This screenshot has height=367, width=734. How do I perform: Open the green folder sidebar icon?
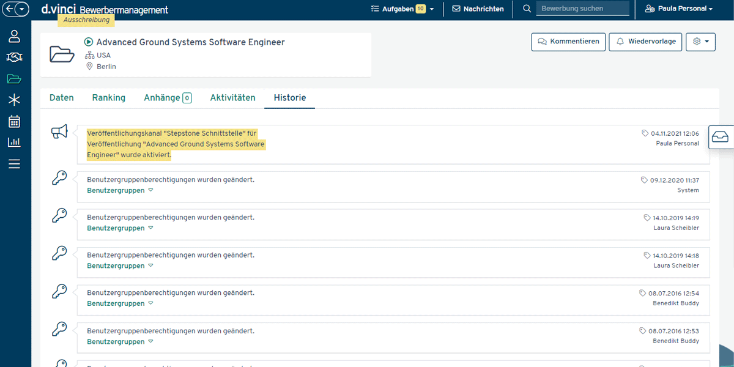pyautogui.click(x=14, y=78)
